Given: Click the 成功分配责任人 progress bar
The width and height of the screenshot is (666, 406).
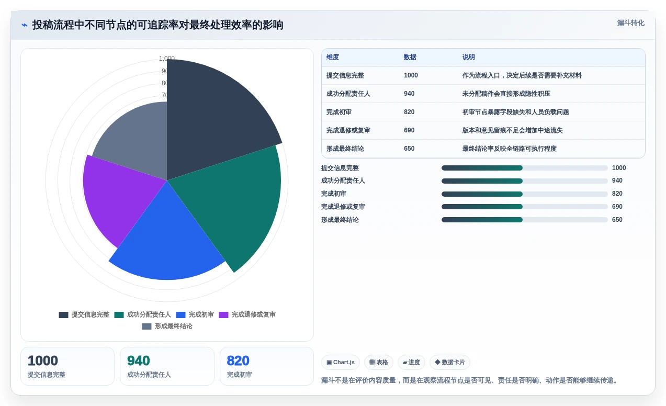Looking at the screenshot, I should click(525, 181).
